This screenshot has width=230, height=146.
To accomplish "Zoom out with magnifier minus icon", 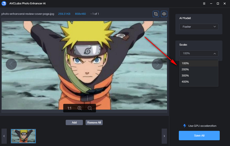I will click(90, 108).
